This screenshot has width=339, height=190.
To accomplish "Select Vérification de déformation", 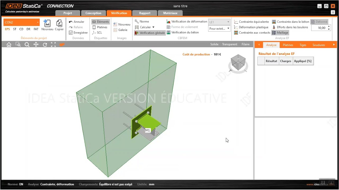I will click(x=187, y=22).
